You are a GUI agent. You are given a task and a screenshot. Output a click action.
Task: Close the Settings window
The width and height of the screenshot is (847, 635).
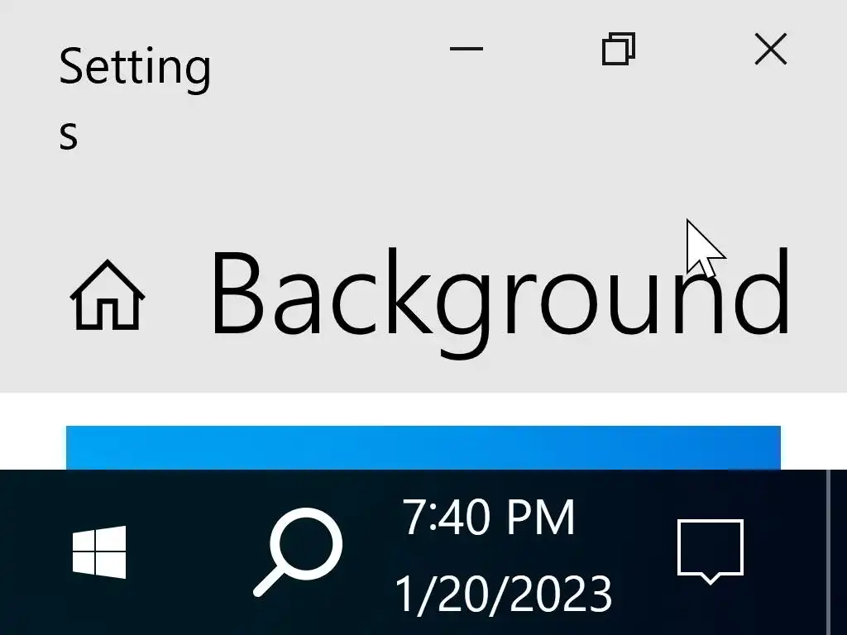771,49
